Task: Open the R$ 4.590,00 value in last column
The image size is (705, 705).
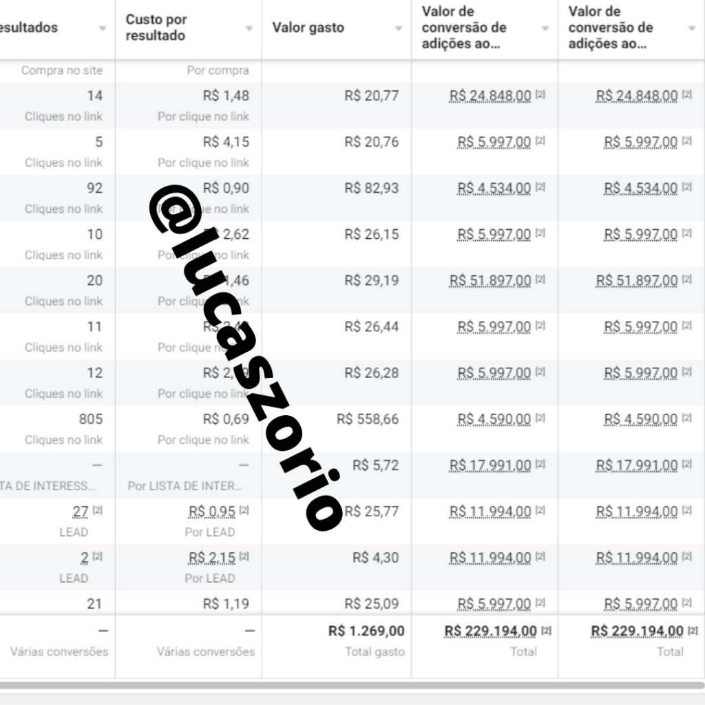Action: click(x=640, y=419)
